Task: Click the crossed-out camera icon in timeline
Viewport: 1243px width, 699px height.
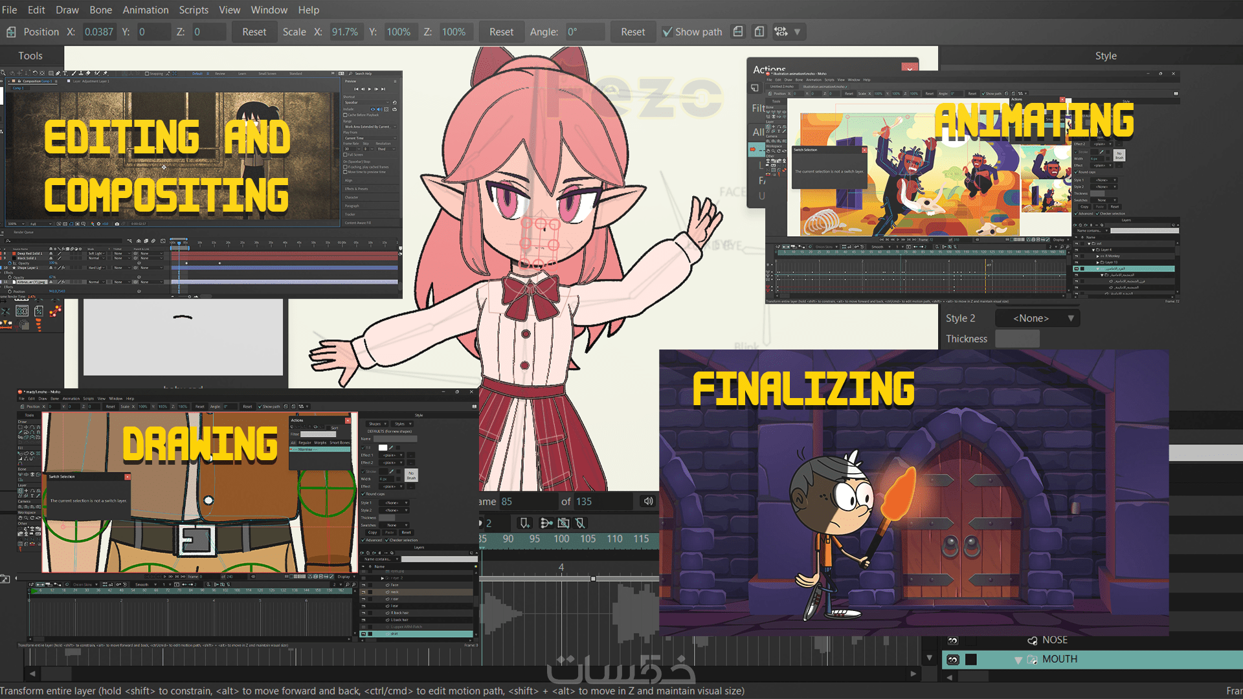Action: click(x=563, y=523)
